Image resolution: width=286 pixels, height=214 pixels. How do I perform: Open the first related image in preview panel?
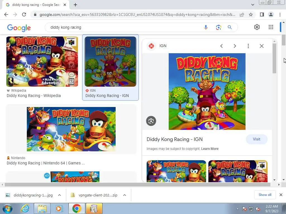point(176,171)
